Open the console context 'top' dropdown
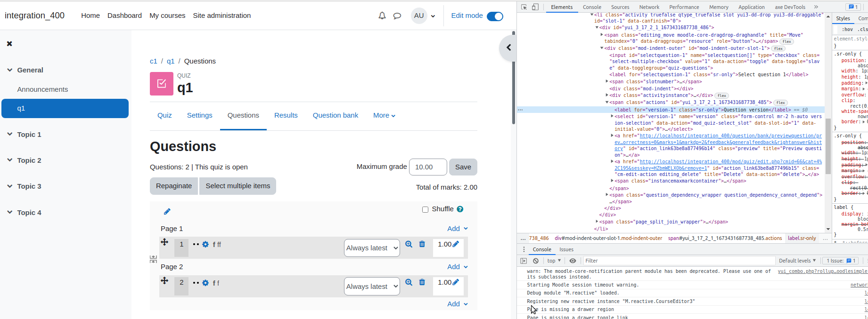The width and height of the screenshot is (868, 319). click(x=554, y=261)
